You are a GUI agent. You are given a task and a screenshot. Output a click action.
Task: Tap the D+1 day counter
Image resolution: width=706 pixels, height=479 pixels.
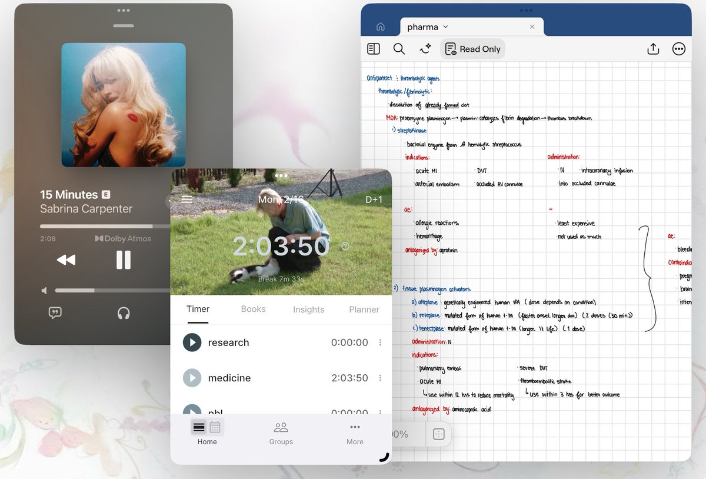374,199
